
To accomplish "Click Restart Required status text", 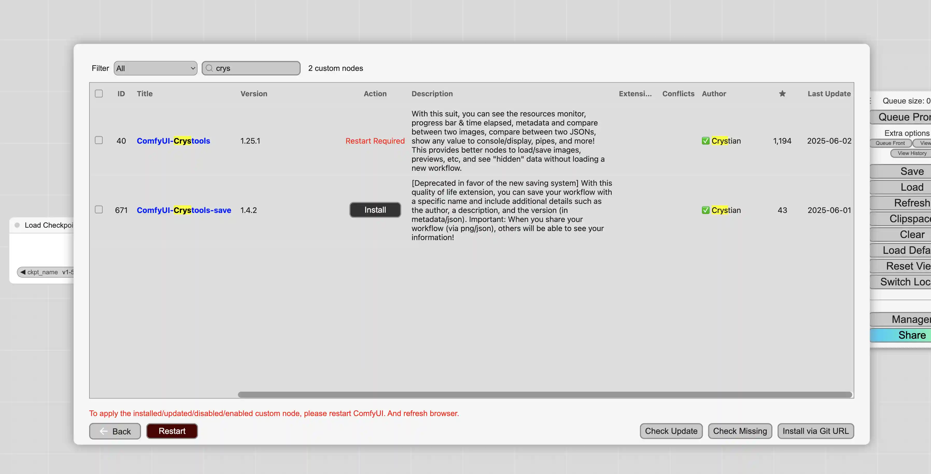I will pyautogui.click(x=375, y=141).
